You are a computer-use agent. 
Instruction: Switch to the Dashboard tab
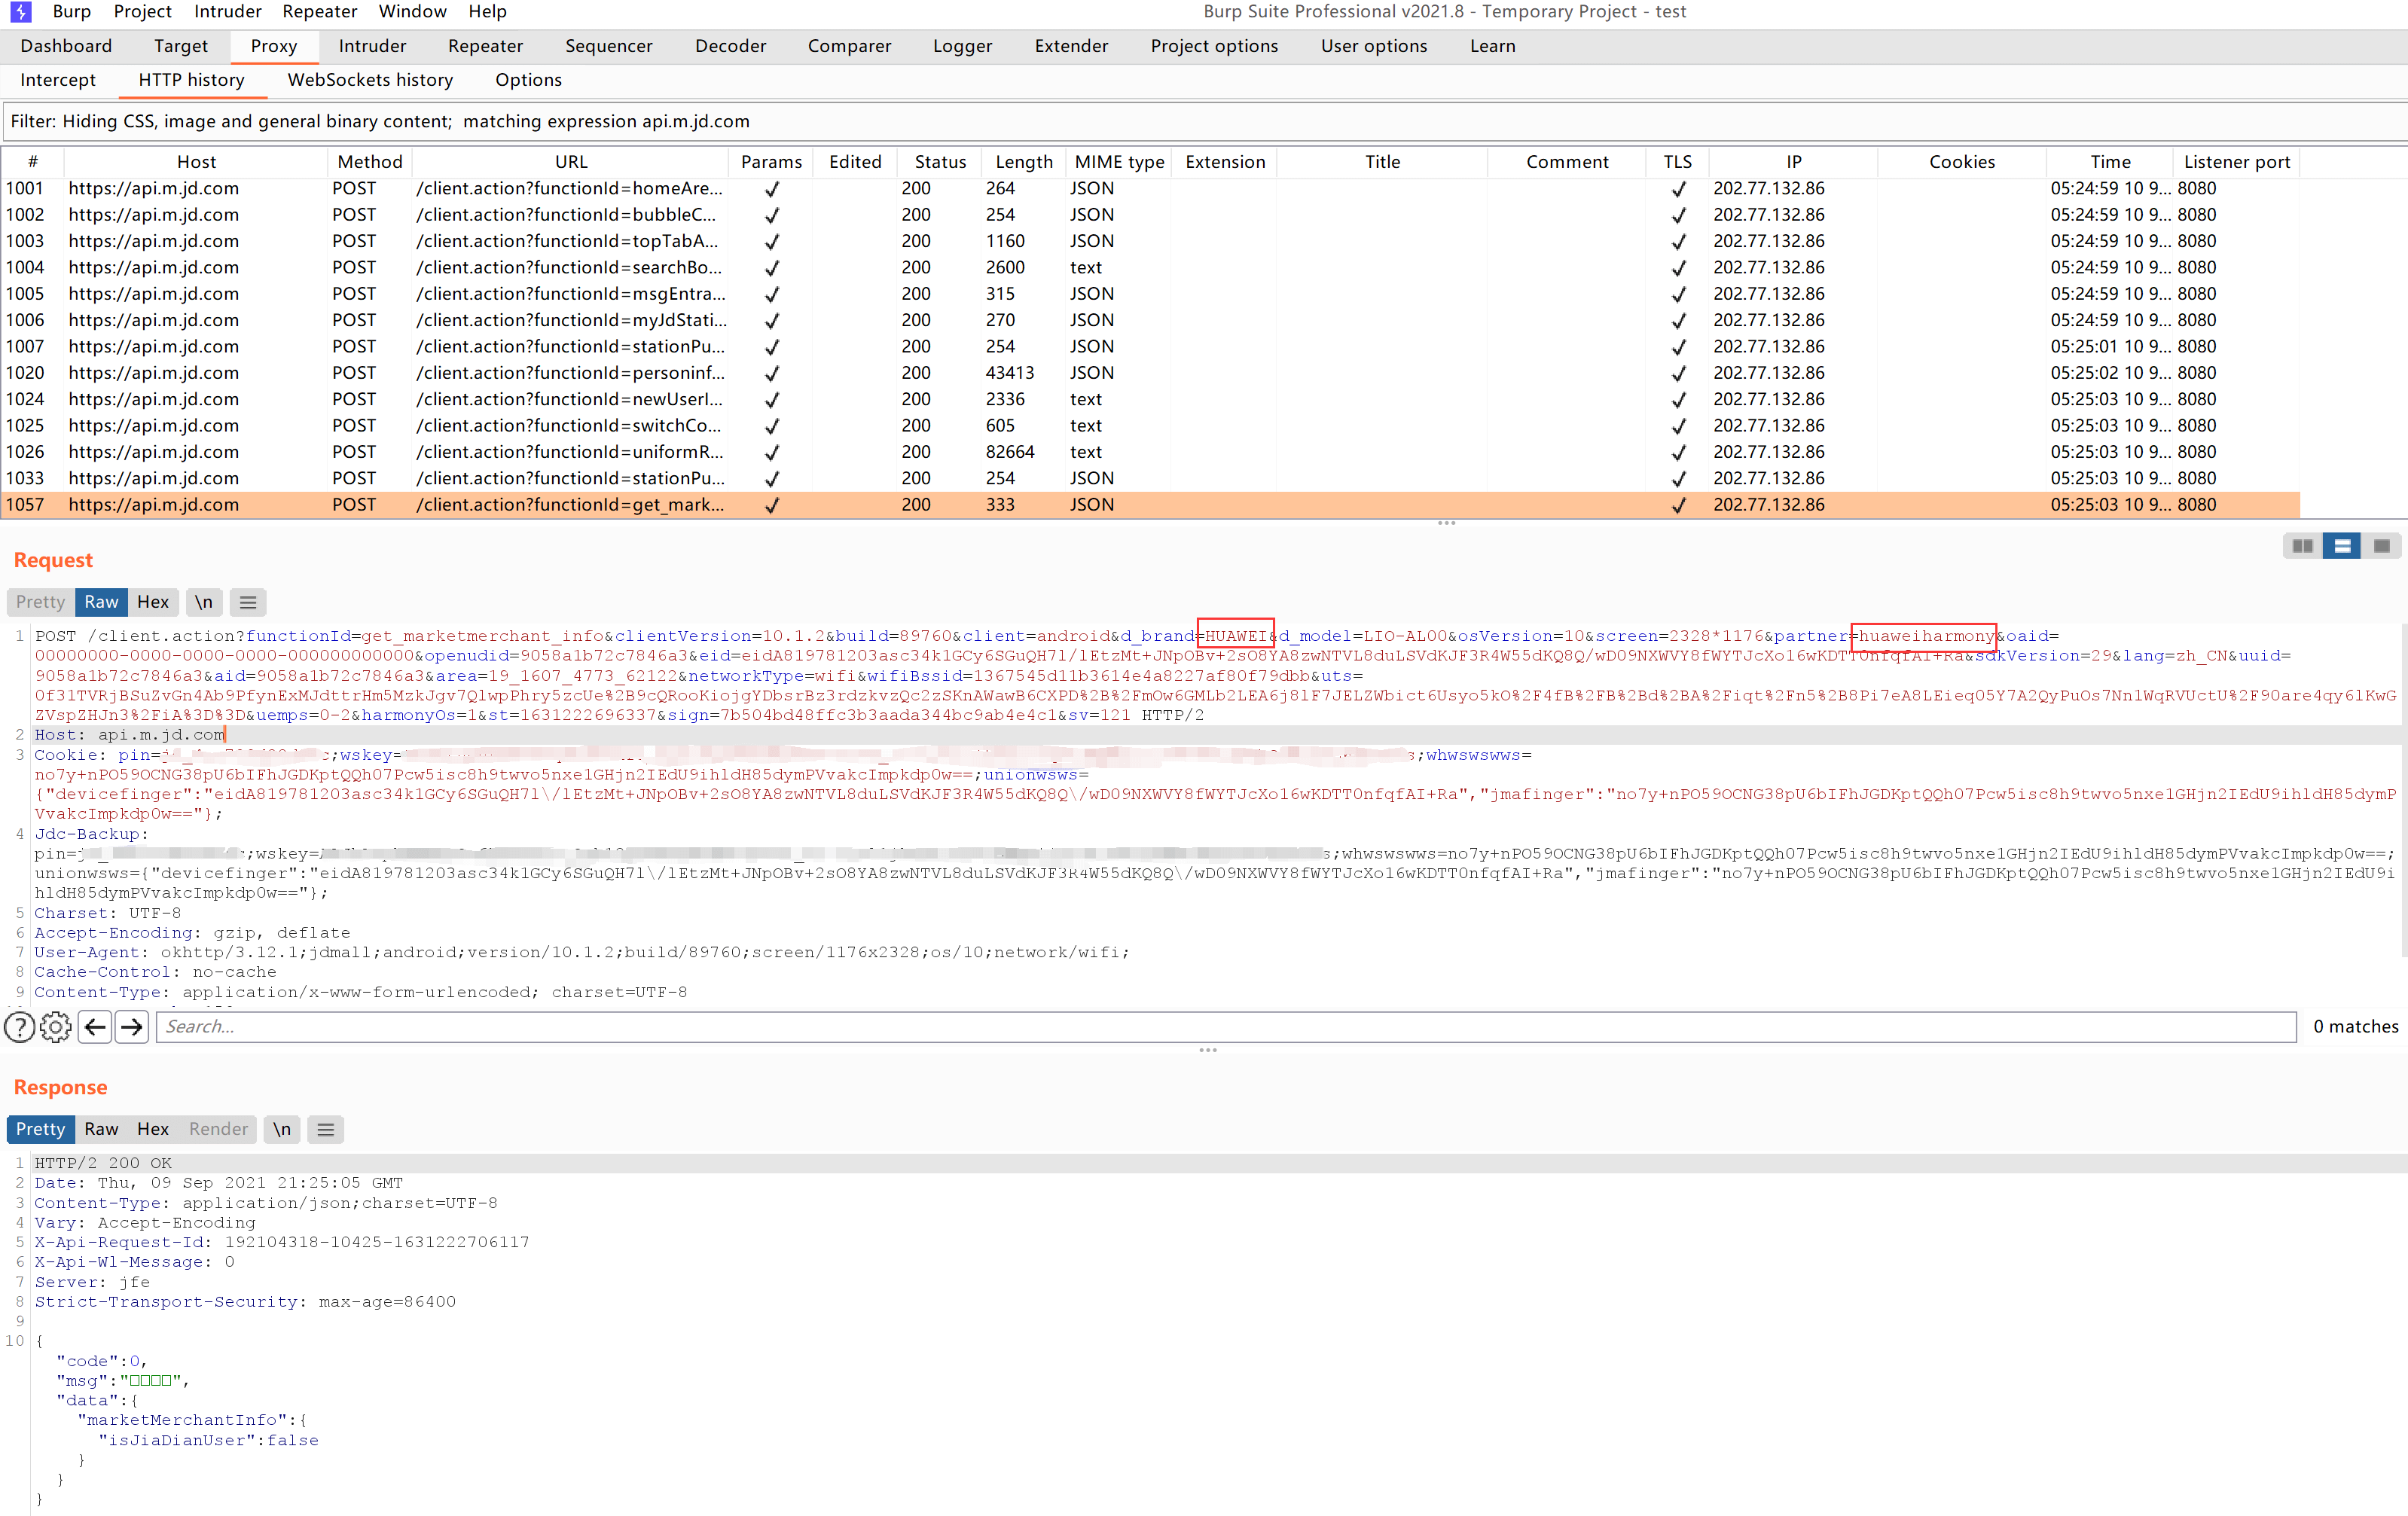(66, 46)
